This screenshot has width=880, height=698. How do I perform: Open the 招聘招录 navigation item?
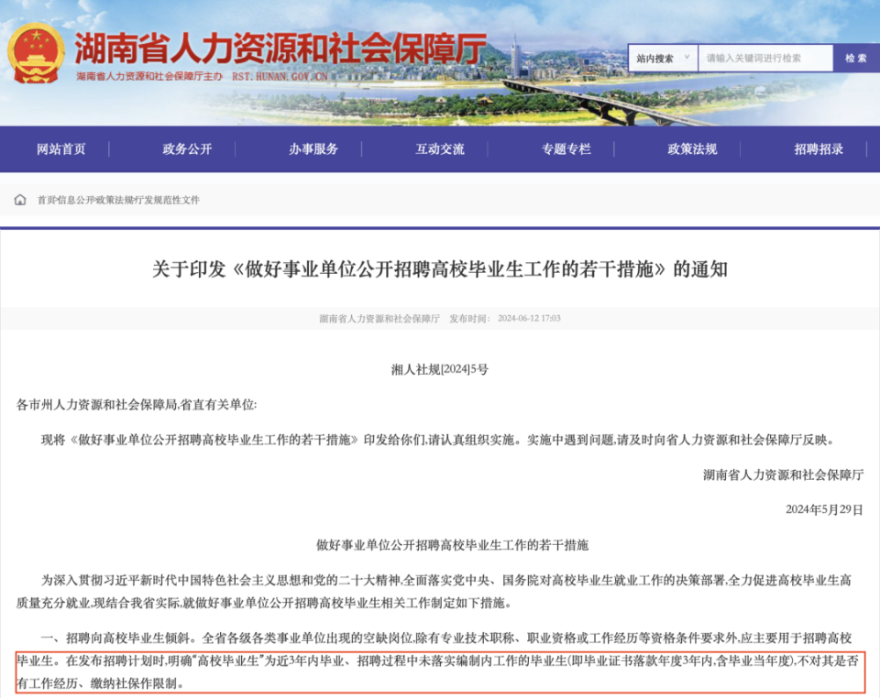pyautogui.click(x=819, y=147)
